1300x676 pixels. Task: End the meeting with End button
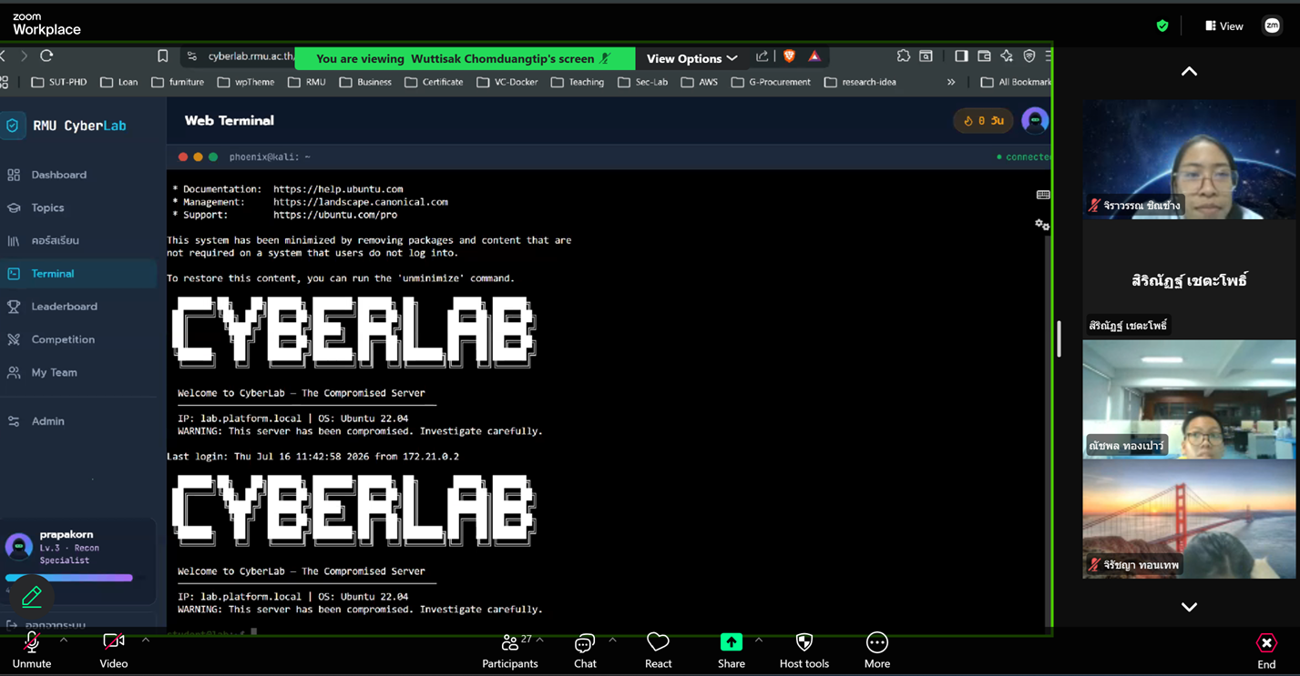[x=1266, y=650]
